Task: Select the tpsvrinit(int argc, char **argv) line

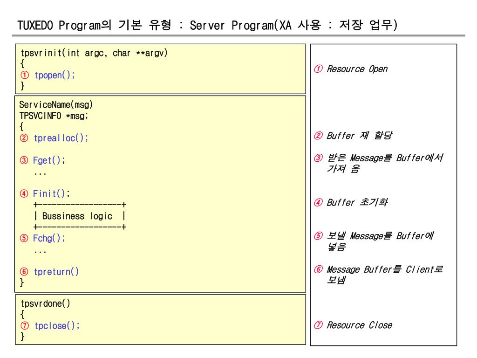Action: coord(94,53)
